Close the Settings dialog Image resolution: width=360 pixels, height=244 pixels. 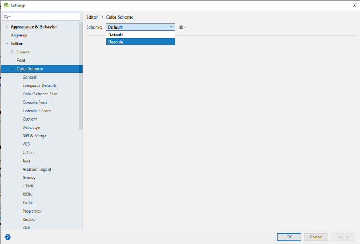(x=354, y=5)
